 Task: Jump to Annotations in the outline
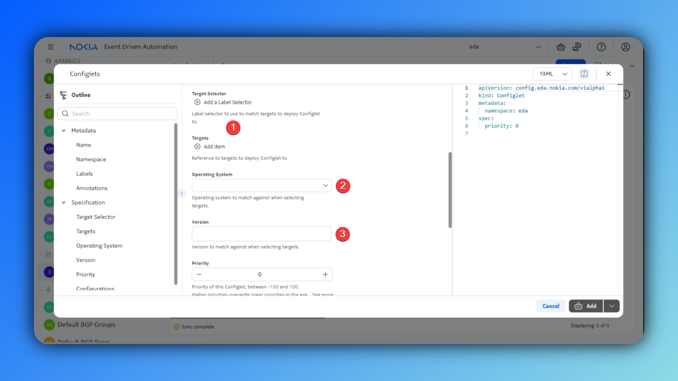tap(92, 188)
